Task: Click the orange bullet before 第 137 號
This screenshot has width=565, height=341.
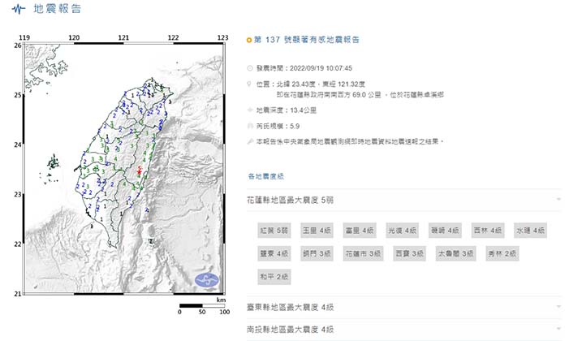Action: coord(249,39)
